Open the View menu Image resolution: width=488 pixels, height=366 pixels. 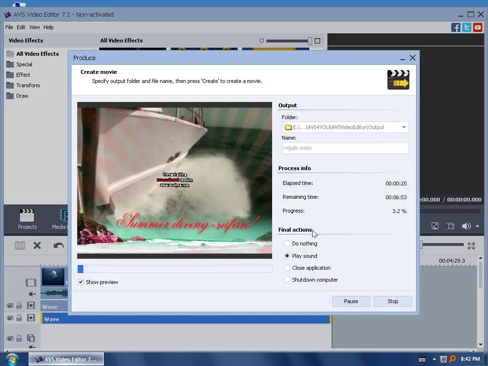[34, 27]
